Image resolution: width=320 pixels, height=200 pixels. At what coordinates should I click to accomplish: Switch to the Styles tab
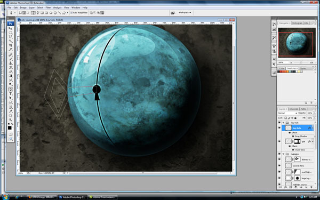click(303, 68)
